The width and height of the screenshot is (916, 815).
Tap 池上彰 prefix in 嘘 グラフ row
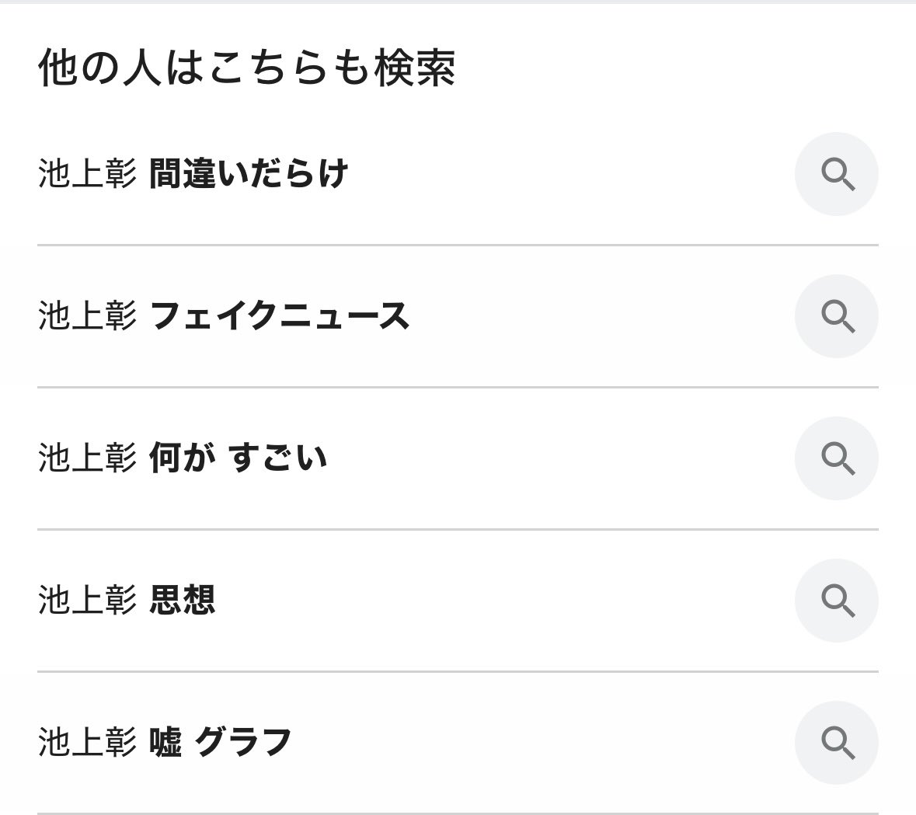87,743
